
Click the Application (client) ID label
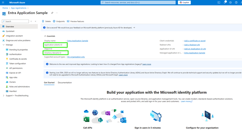coord(53,45)
